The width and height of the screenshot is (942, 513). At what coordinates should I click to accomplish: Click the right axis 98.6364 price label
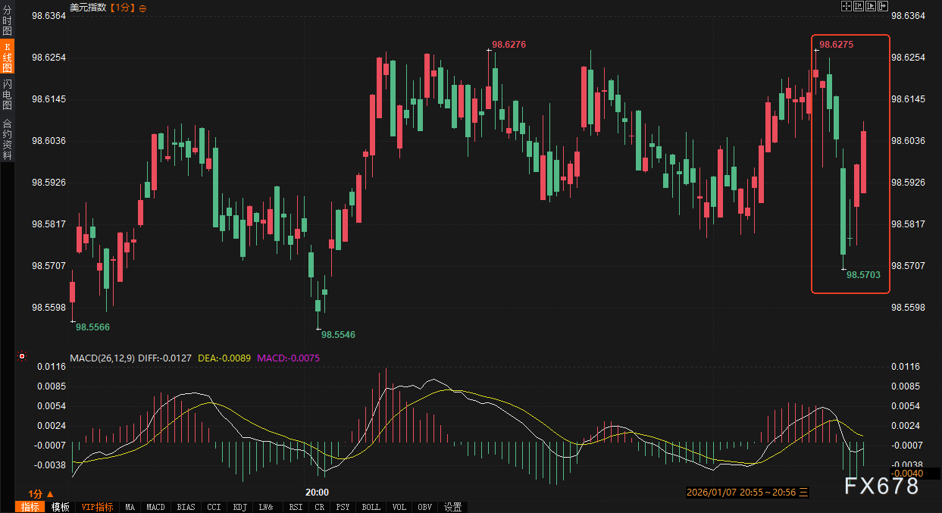pos(908,15)
